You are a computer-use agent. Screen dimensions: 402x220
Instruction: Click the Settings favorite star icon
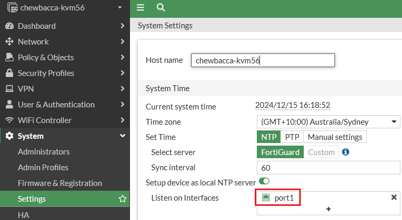pos(123,199)
